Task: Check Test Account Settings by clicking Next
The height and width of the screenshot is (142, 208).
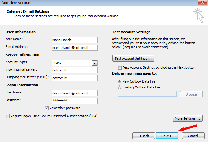Action: [119, 68]
